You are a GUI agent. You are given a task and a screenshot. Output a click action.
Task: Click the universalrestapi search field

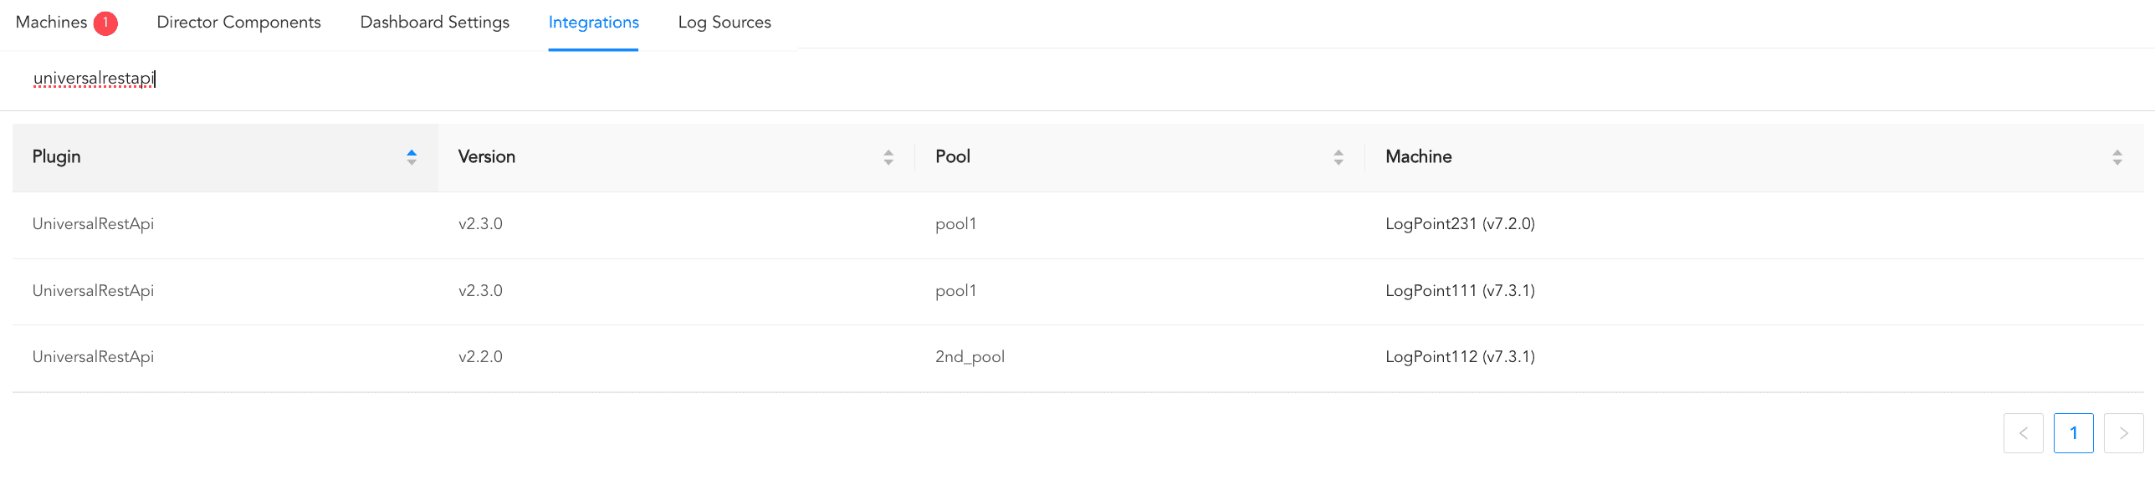point(94,79)
